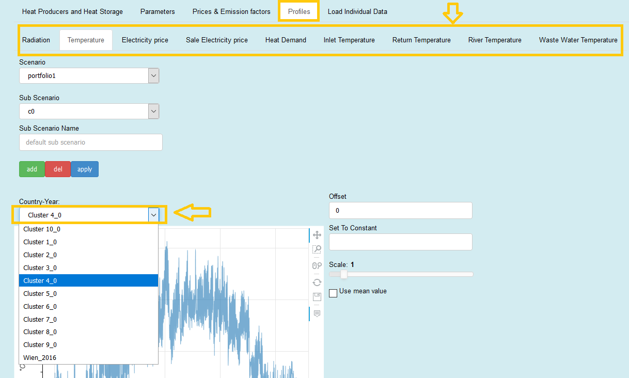Activate the Box Zoom chart tool

[317, 250]
